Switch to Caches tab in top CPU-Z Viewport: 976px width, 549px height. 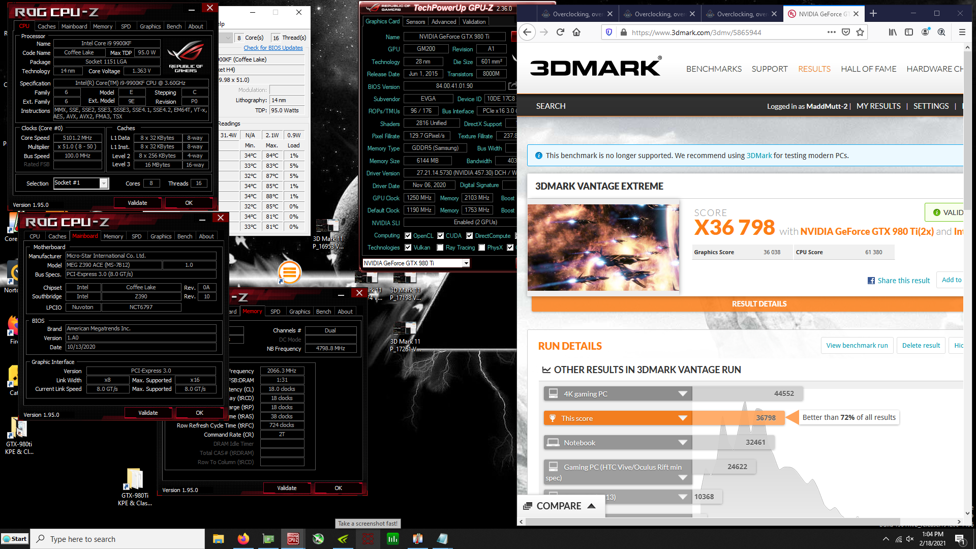pyautogui.click(x=46, y=26)
